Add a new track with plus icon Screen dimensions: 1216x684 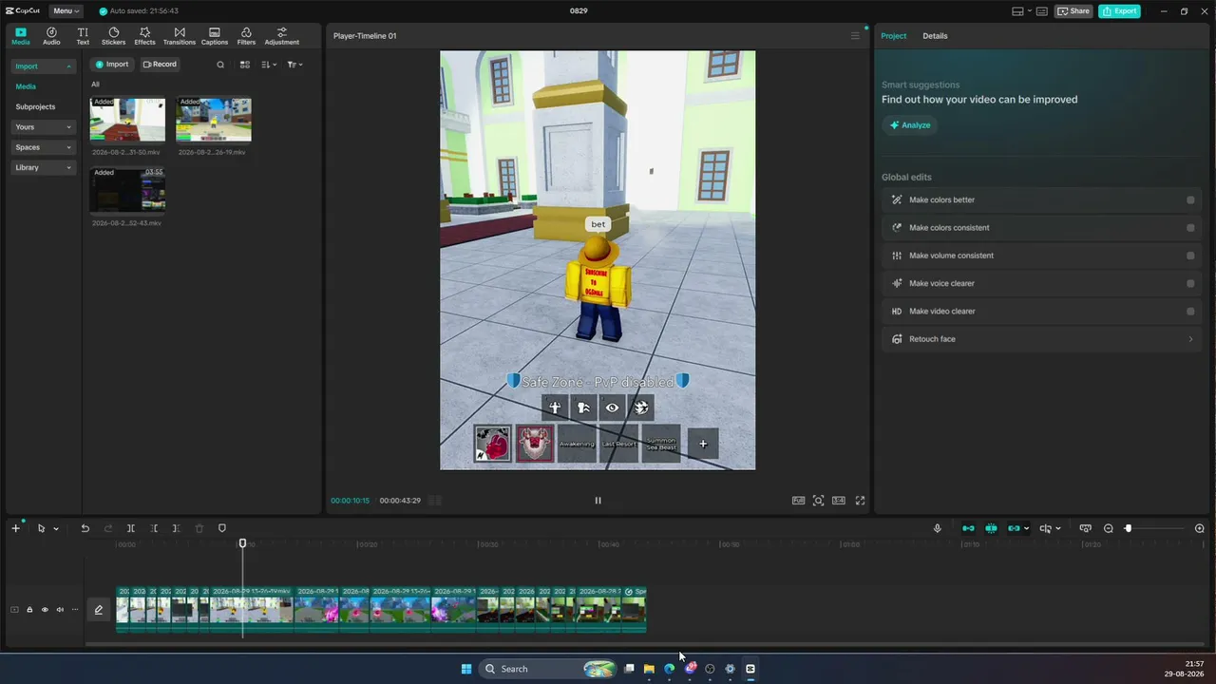[x=15, y=528]
